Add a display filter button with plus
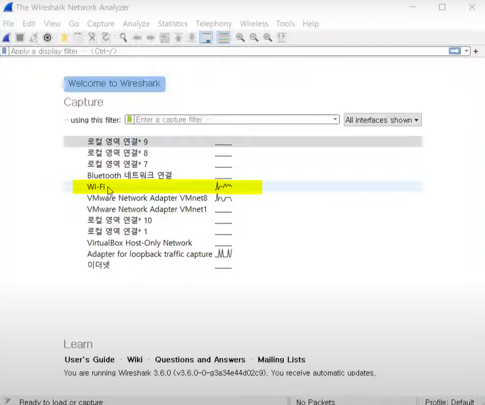The width and height of the screenshot is (485, 405). 476,51
